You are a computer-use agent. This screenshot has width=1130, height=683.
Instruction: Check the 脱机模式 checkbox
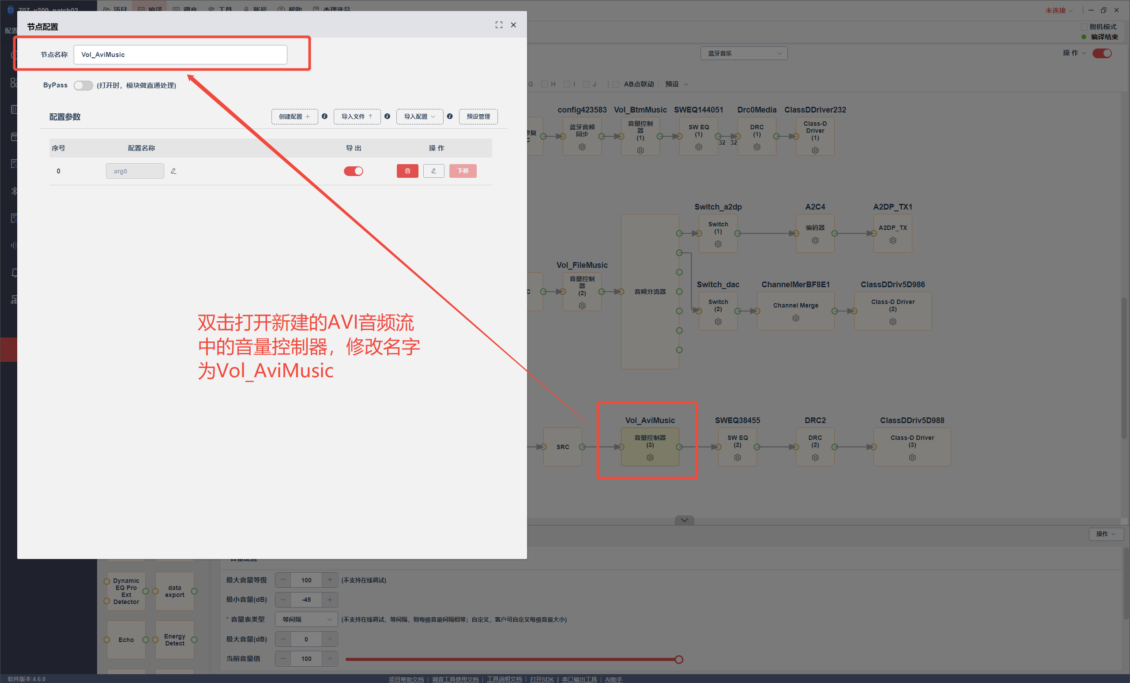1084,26
